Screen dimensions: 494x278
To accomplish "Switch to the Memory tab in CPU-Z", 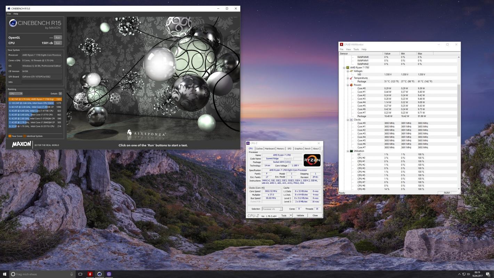I will tap(281, 149).
